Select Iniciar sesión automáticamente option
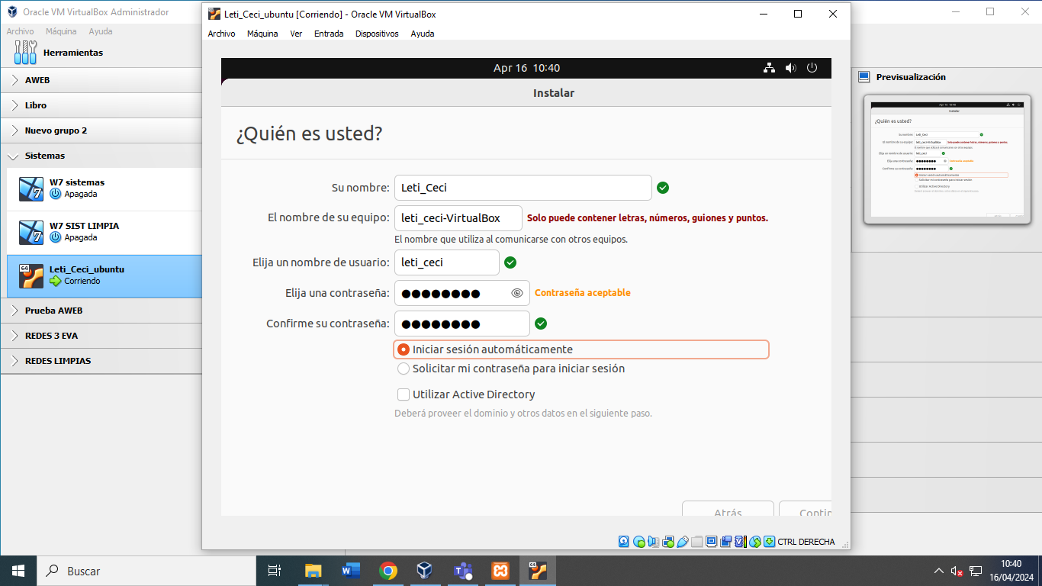The width and height of the screenshot is (1042, 586). tap(404, 349)
